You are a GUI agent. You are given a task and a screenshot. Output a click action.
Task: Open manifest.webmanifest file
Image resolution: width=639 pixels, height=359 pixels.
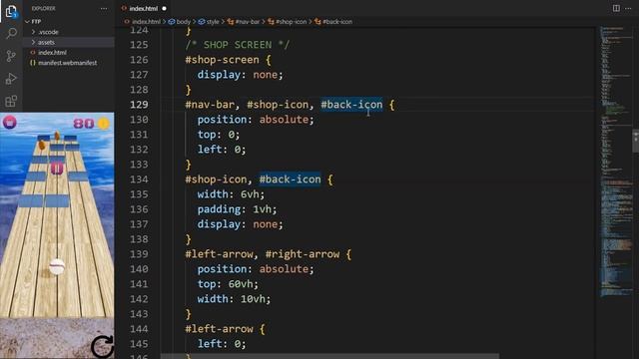click(67, 63)
